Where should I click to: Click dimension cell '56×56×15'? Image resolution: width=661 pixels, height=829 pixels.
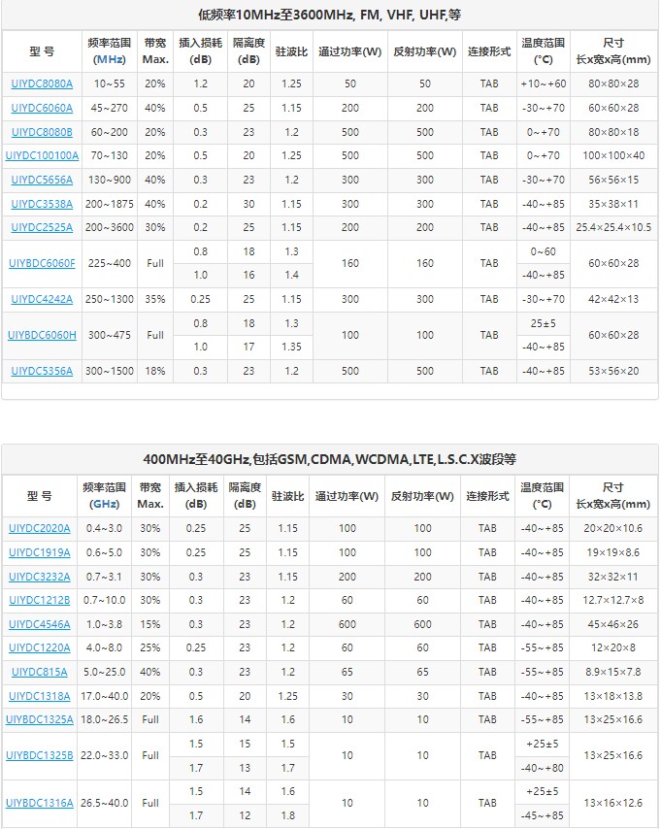tap(613, 180)
